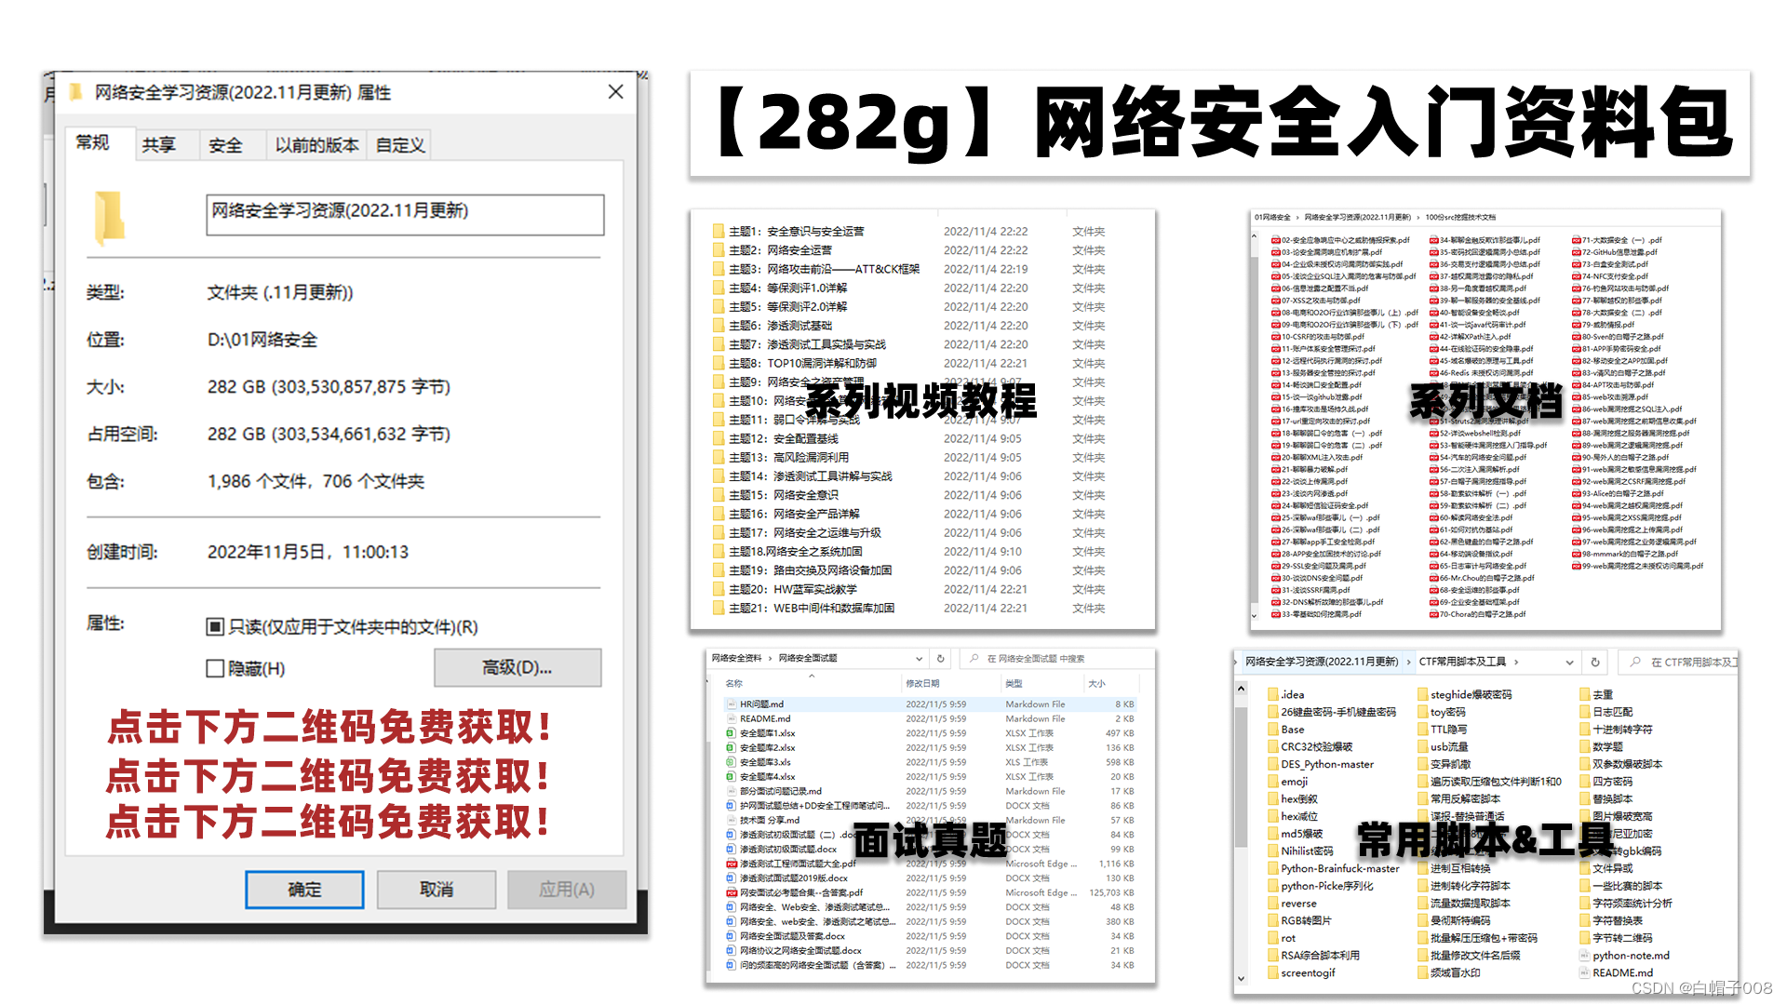
Task: Click the folder icon in properties dialog title bar
Action: point(75,91)
